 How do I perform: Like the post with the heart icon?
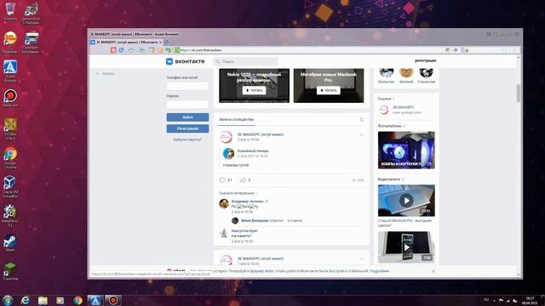[222, 179]
